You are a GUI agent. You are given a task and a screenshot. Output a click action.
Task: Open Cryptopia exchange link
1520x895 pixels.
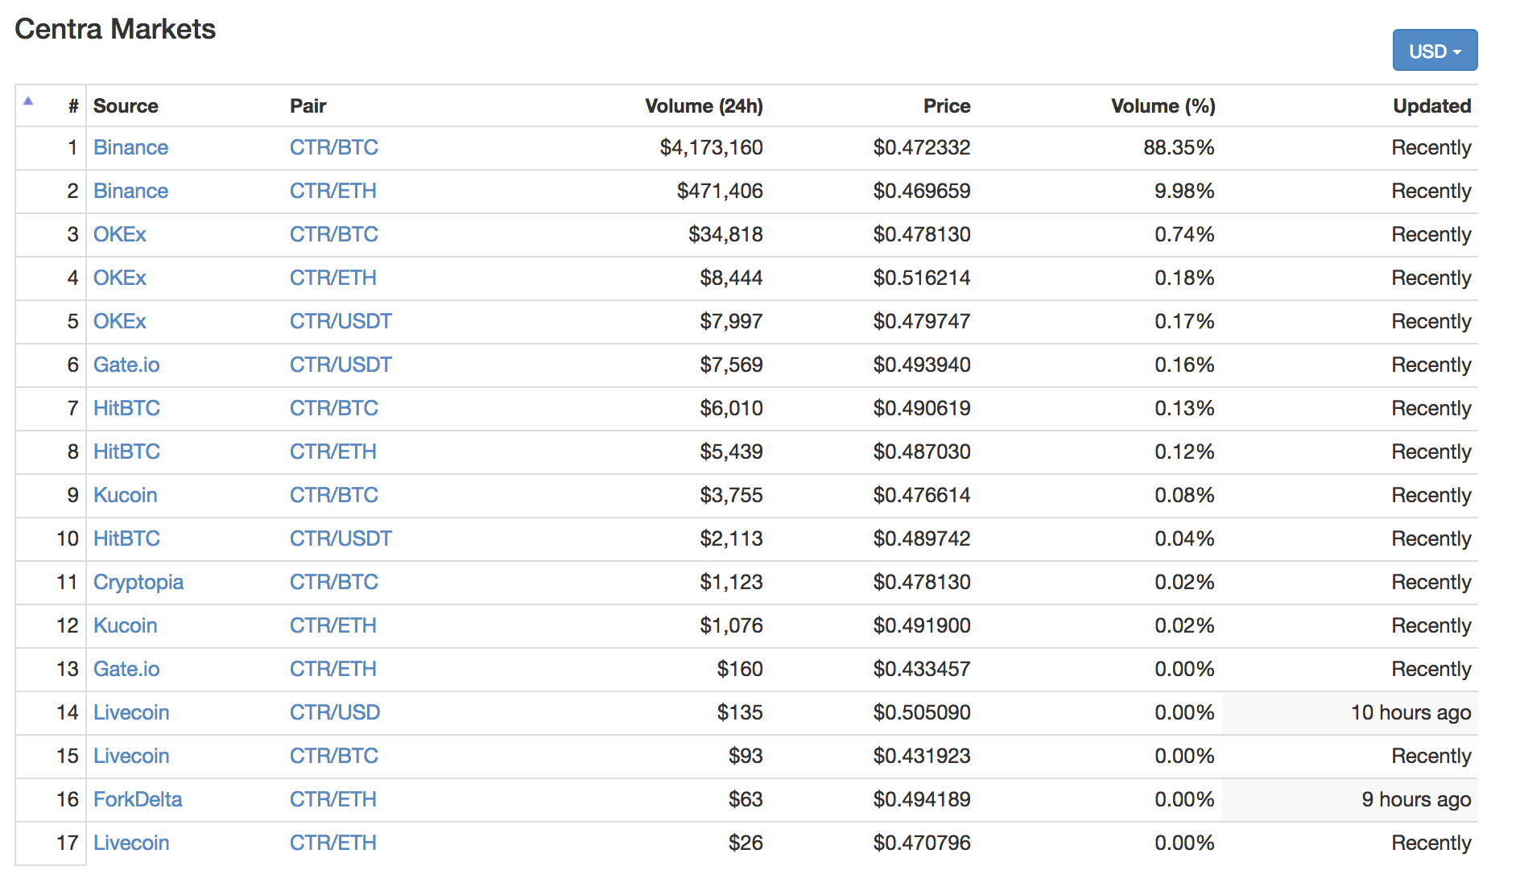(138, 582)
